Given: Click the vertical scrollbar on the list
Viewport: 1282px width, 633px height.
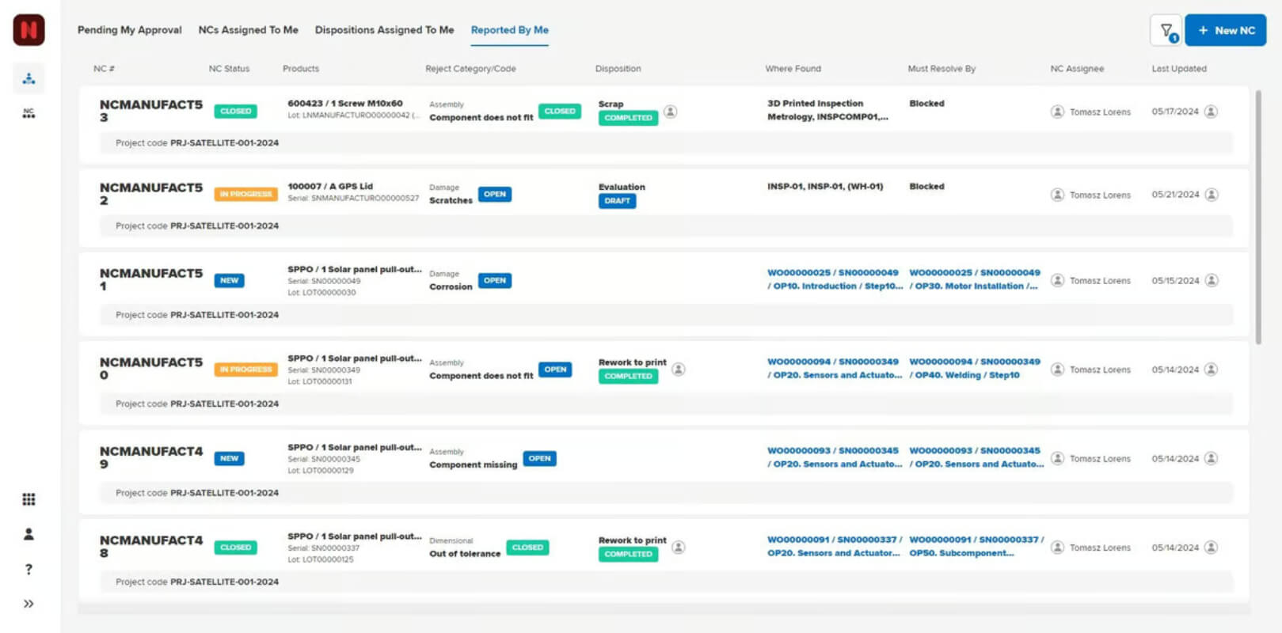Looking at the screenshot, I should 1257,218.
